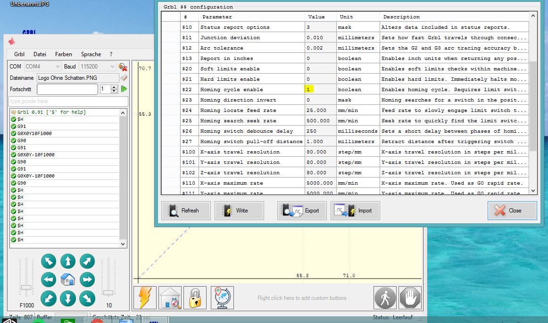Screen dimensions: 548x323
Task: Click the configuration table scrollbar down arrow
Action: (x=533, y=191)
